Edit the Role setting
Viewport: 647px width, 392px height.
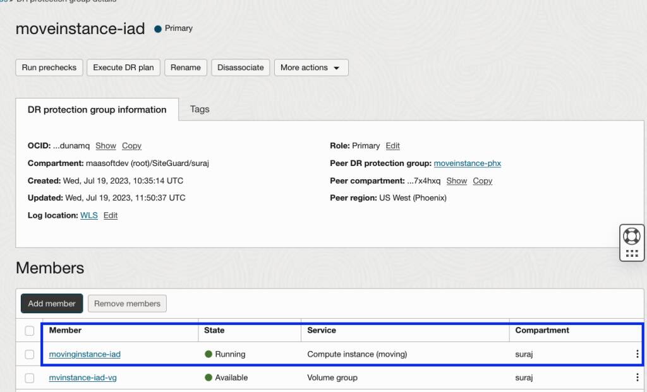[x=393, y=146]
